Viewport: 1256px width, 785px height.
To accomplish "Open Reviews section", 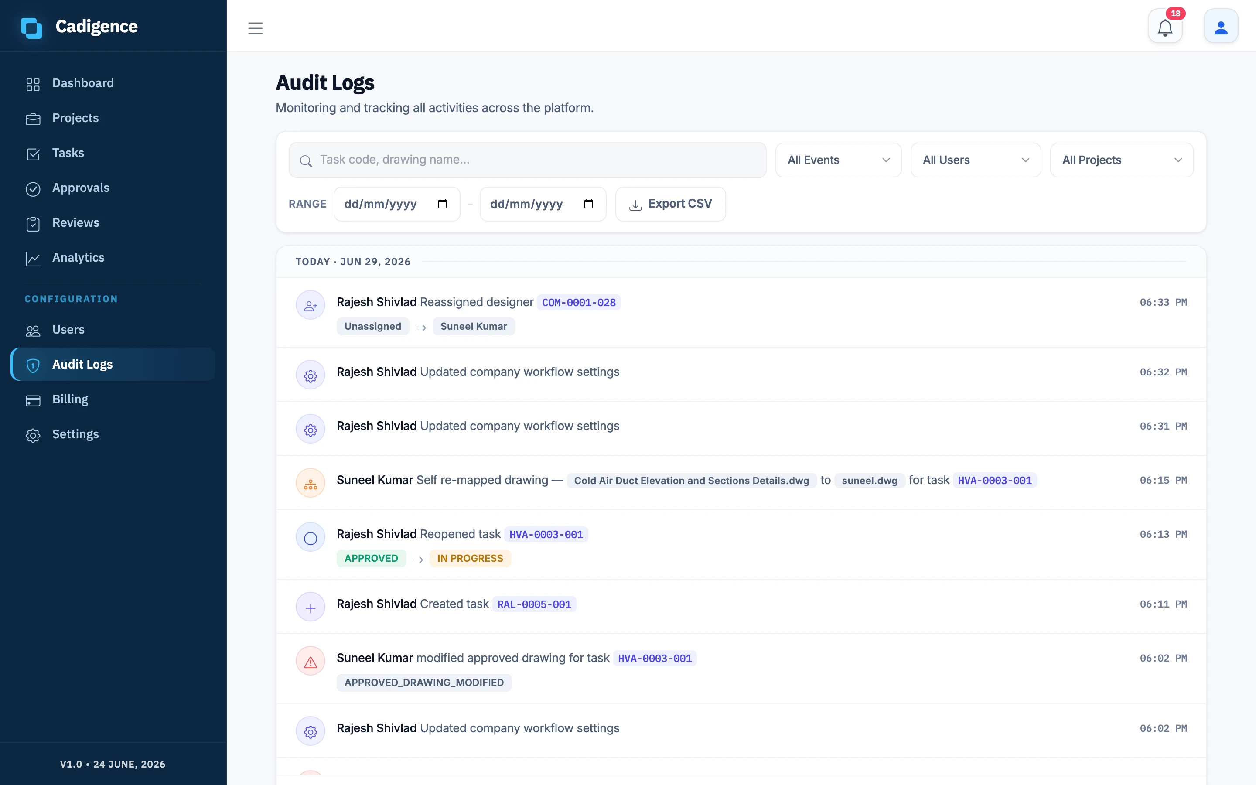I will (113, 223).
